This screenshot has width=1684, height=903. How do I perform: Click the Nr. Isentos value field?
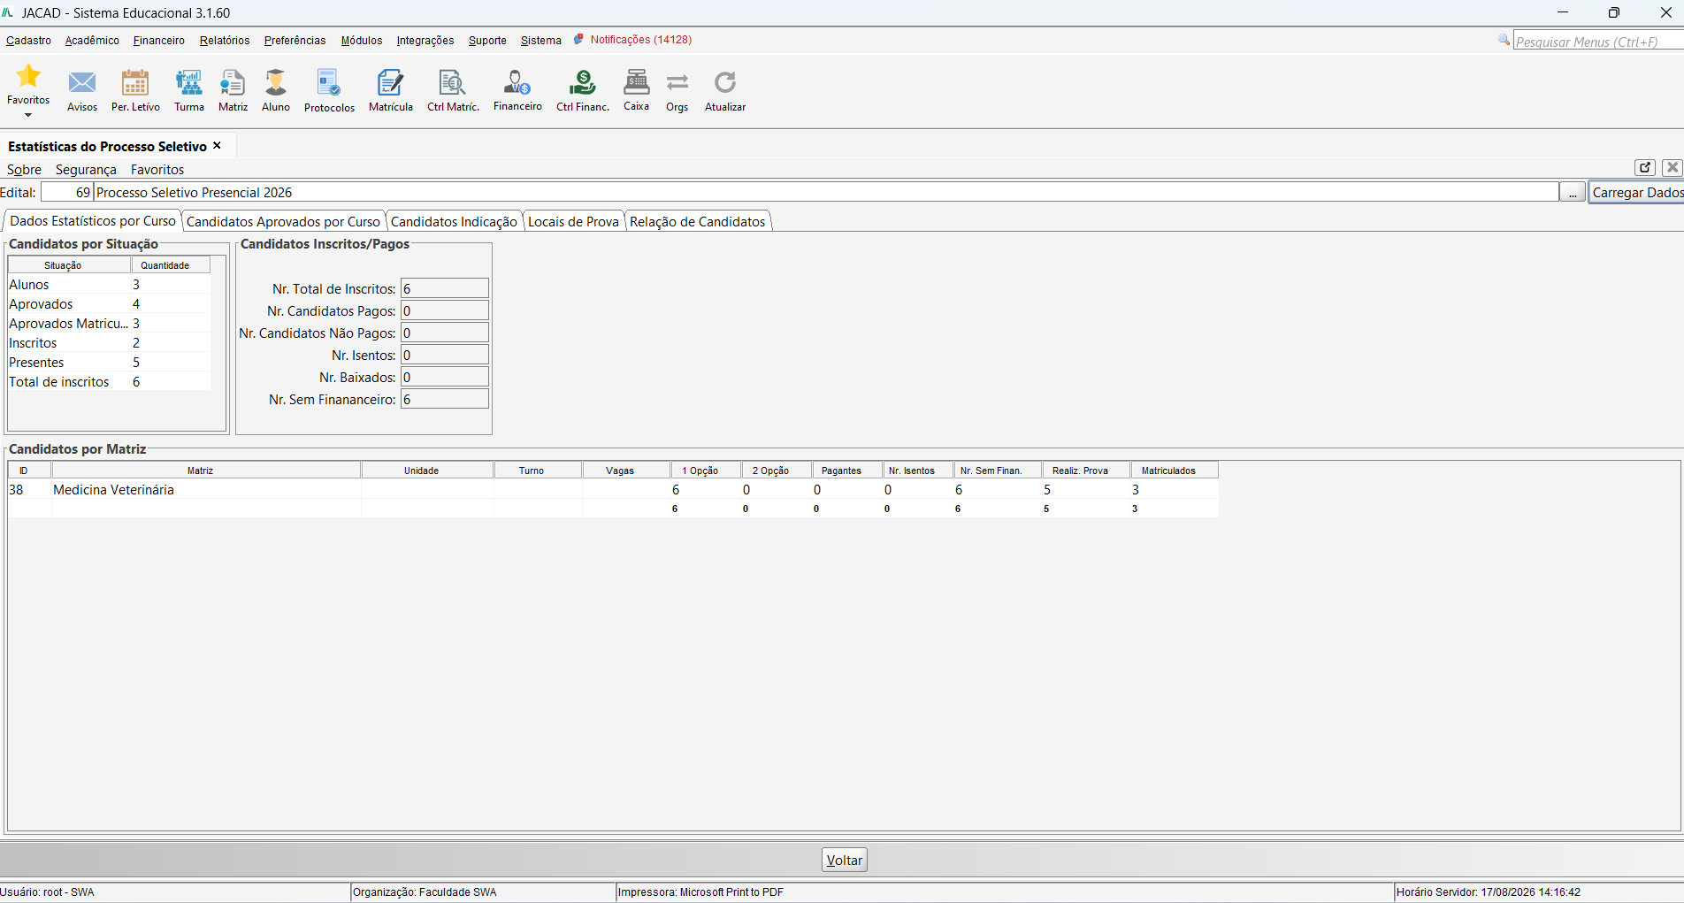pos(445,355)
